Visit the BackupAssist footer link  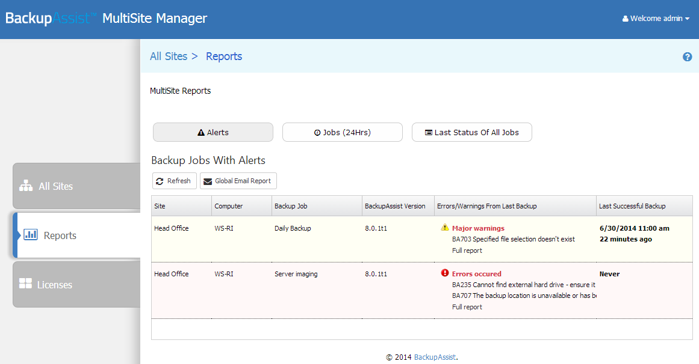click(x=435, y=357)
